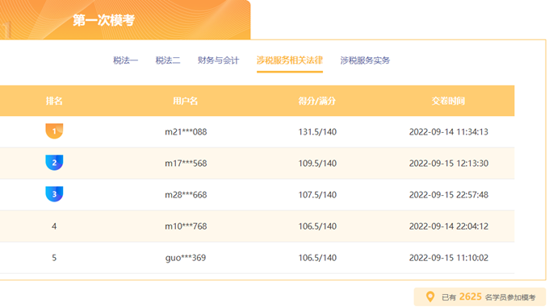The height and width of the screenshot is (307, 549).
Task: Select username m17***568
Action: (x=186, y=164)
